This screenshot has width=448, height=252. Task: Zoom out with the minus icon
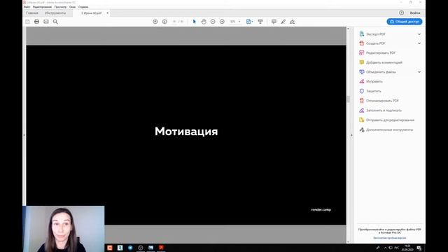[213, 22]
